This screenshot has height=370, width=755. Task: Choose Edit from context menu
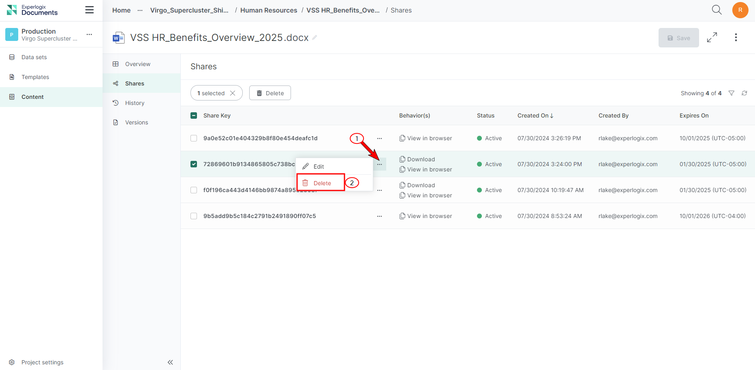coord(334,167)
